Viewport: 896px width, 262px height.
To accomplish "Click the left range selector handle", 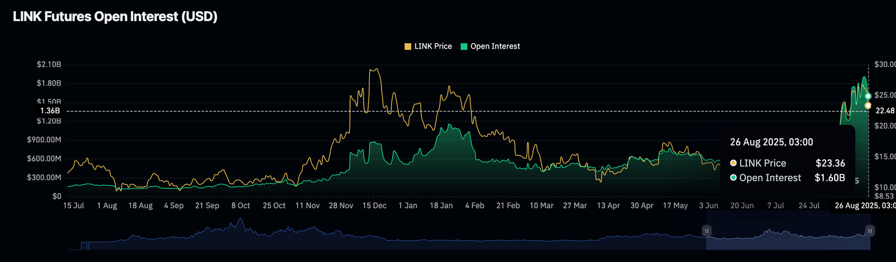I will (706, 231).
